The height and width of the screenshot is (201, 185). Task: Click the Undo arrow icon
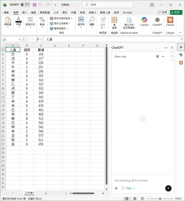pos(40,5)
